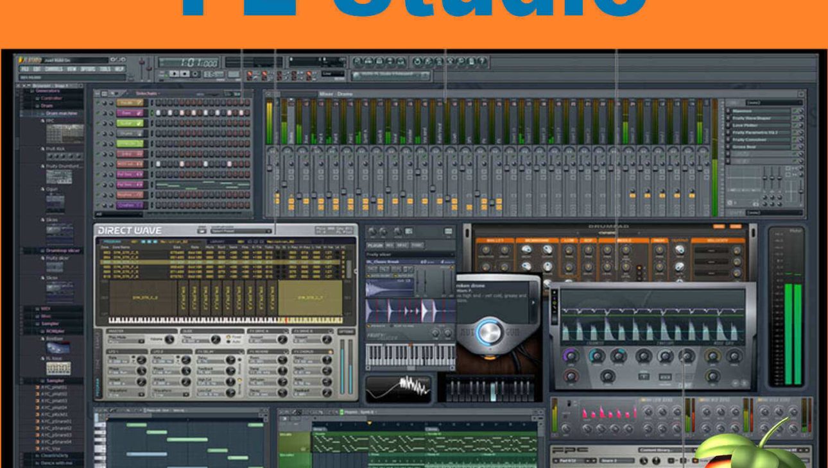Switch to DirectWave PROGRAM tab
This screenshot has height=468, width=828.
(x=112, y=242)
